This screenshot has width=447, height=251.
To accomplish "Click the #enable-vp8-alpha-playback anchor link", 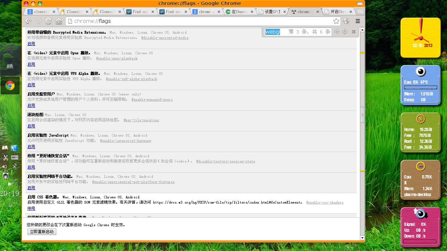I will (132, 79).
